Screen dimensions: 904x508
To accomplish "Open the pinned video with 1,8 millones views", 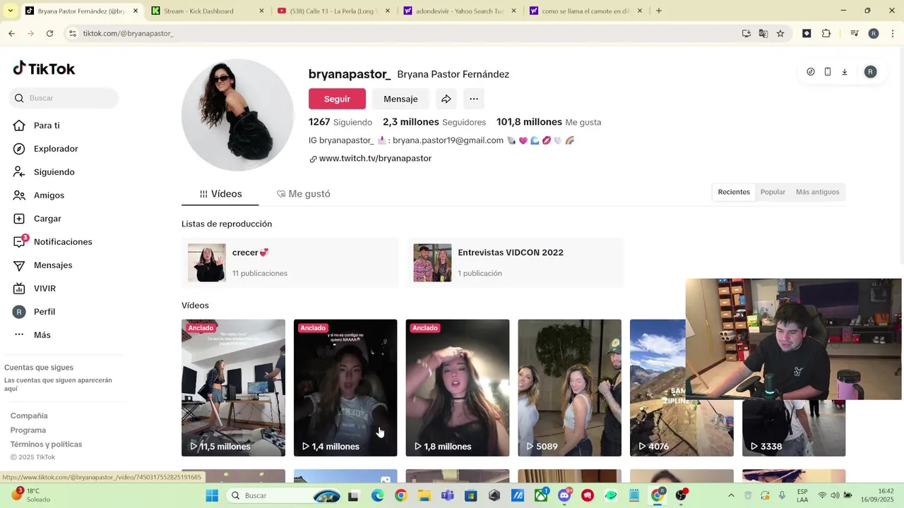I will pyautogui.click(x=458, y=388).
